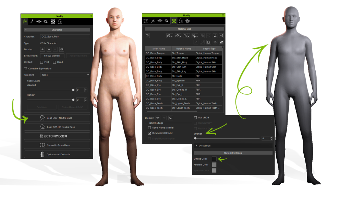Image resolution: width=351 pixels, height=197 pixels.
Task: Open the Auto-Blink dropdown
Action: pyautogui.click(x=65, y=75)
